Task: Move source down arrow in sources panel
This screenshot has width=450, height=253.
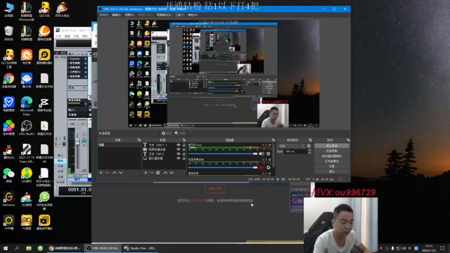Action: [172, 173]
